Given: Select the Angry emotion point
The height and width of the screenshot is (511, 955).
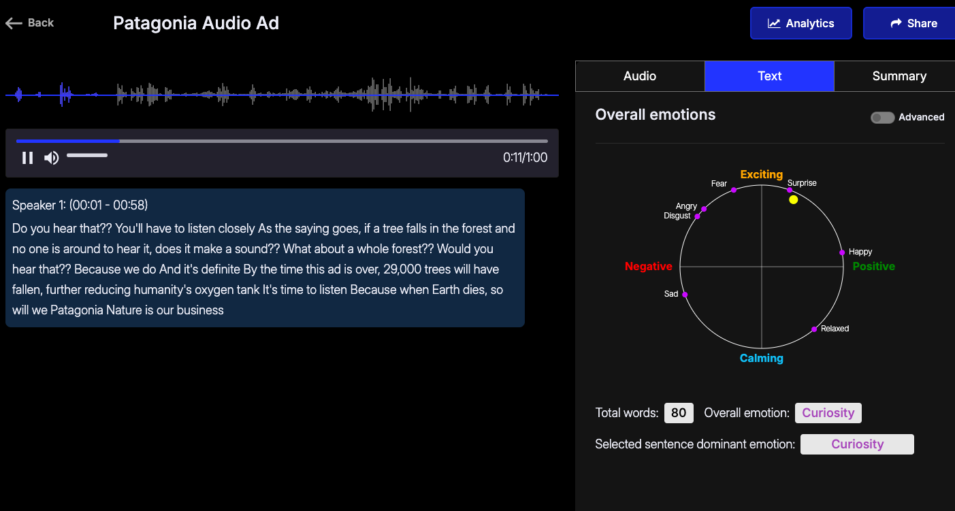Looking at the screenshot, I should point(704,209).
